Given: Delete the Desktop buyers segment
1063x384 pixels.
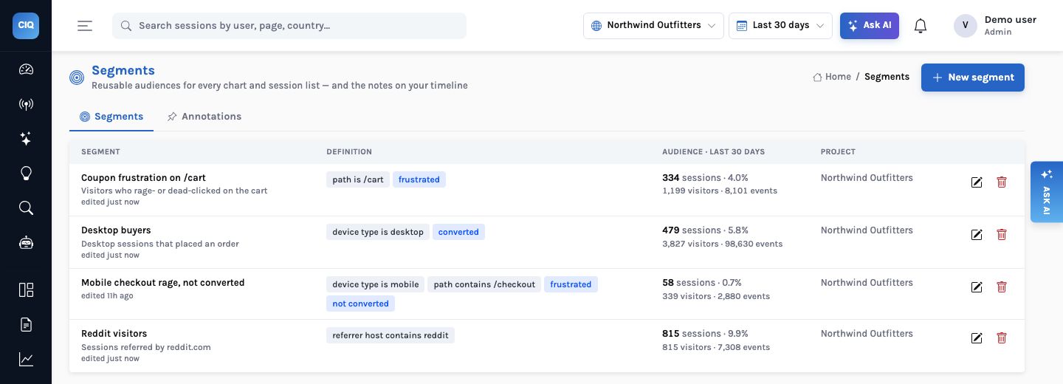Looking at the screenshot, I should (1002, 234).
